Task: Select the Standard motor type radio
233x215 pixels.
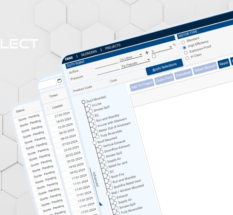Action: click(x=183, y=42)
